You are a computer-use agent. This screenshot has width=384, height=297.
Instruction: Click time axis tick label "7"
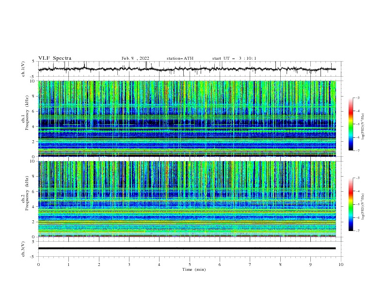250,264
